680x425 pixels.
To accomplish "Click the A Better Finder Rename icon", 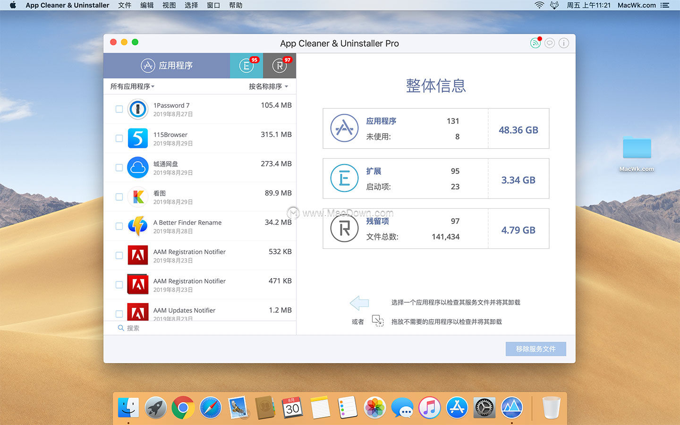I will point(138,226).
